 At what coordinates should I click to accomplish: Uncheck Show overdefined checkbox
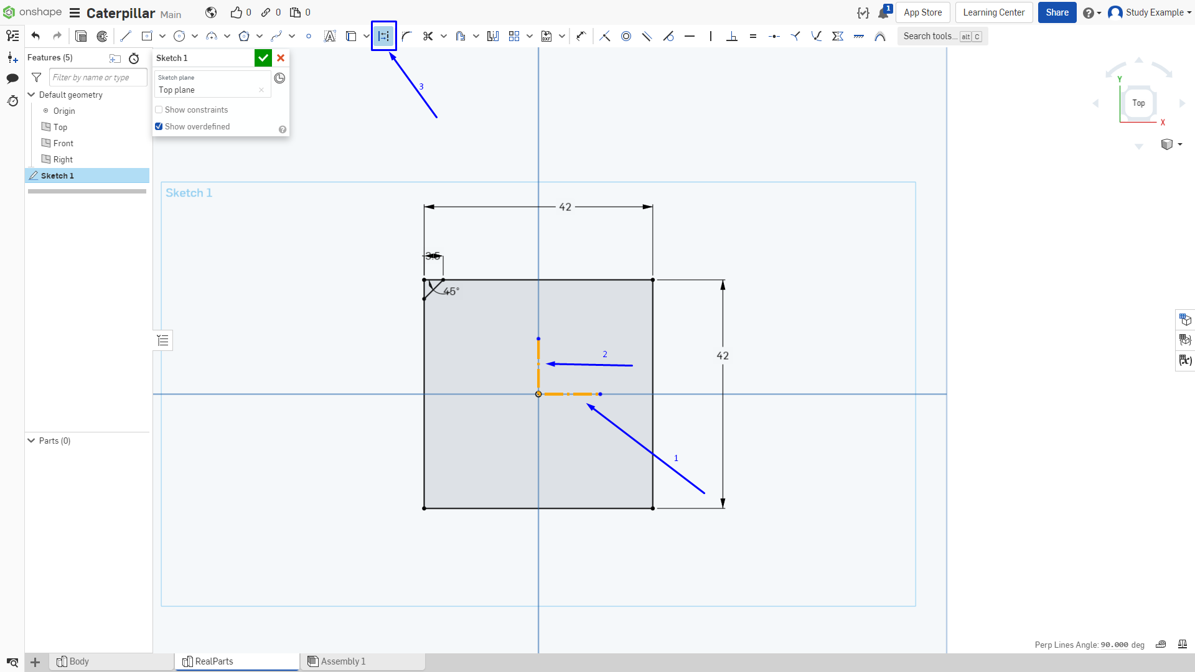pyautogui.click(x=159, y=126)
